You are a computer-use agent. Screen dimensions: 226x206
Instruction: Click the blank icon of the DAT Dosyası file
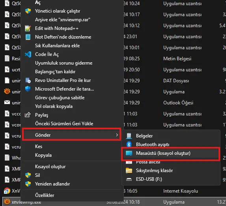(x=7, y=80)
